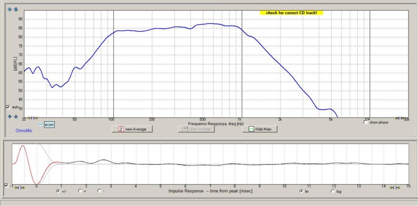Shift the dBSPL scale with the up arrow
Image resolution: width=418 pixels, height=206 pixels.
point(9,116)
